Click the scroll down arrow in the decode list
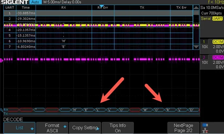The width and height of the screenshot is (224, 134). [x=196, y=47]
